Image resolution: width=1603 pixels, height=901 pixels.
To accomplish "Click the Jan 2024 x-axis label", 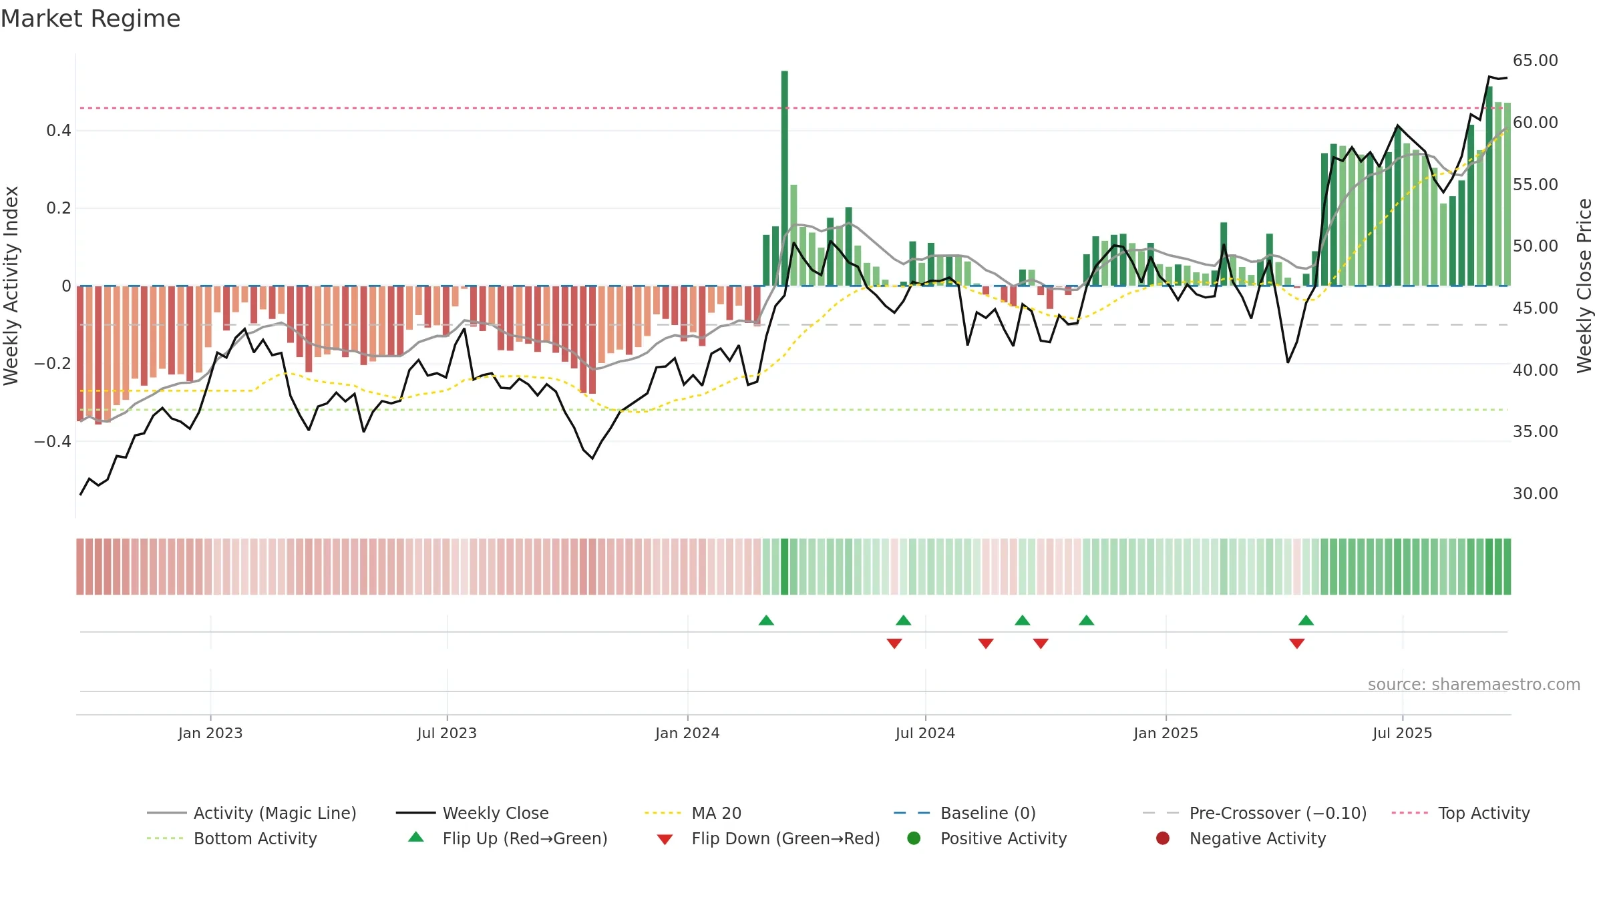I will 687,733.
